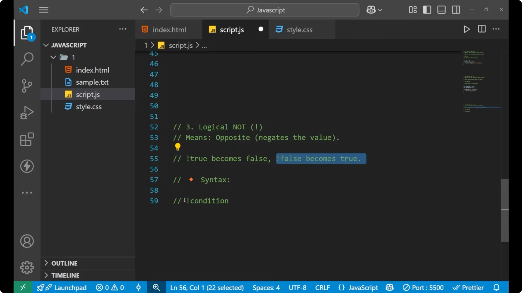Image resolution: width=522 pixels, height=293 pixels.
Task: Open Source Control panel
Action: (x=27, y=86)
